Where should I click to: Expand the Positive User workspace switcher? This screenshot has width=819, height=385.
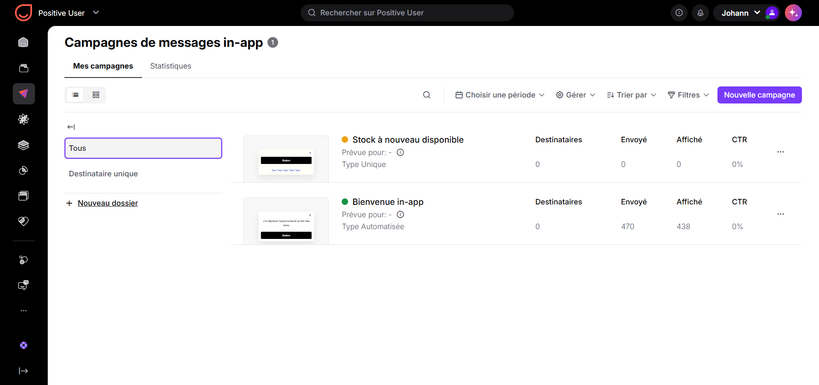pos(96,13)
